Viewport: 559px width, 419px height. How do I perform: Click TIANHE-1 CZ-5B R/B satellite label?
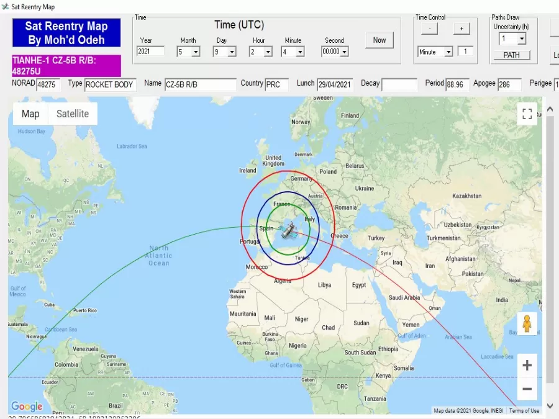[x=66, y=66]
